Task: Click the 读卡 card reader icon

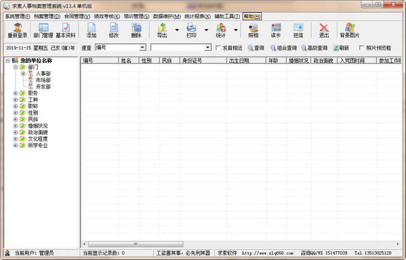Action: tap(276, 30)
